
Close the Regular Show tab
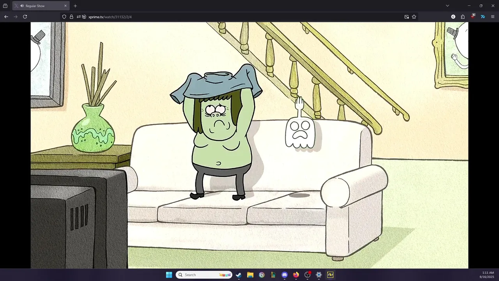pyautogui.click(x=65, y=6)
